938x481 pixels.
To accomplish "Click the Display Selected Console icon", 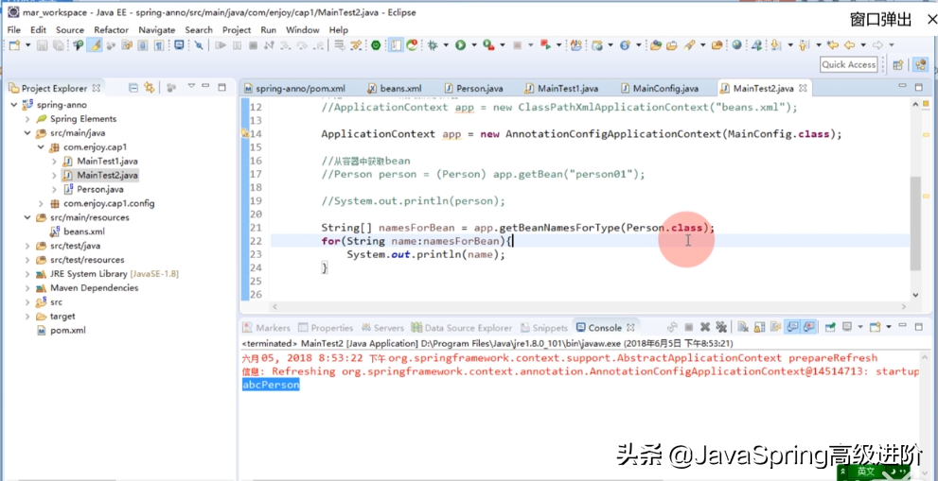I will point(847,327).
